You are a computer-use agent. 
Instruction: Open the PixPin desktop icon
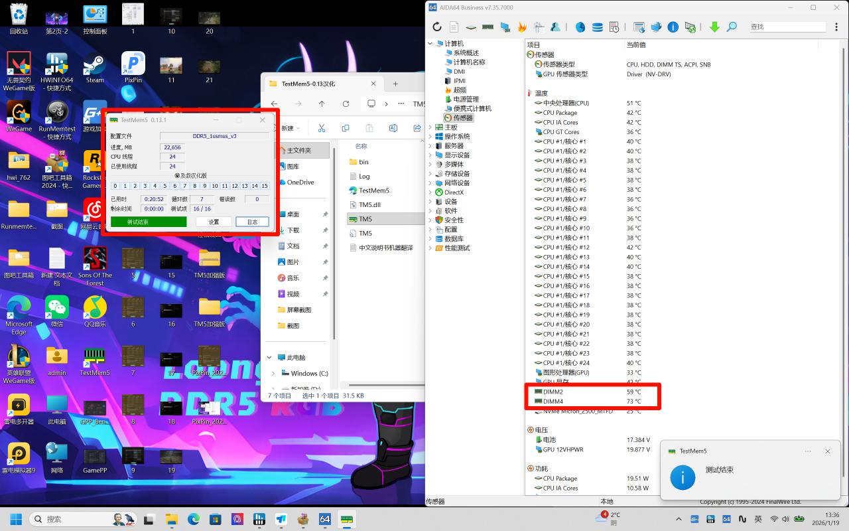(x=133, y=68)
